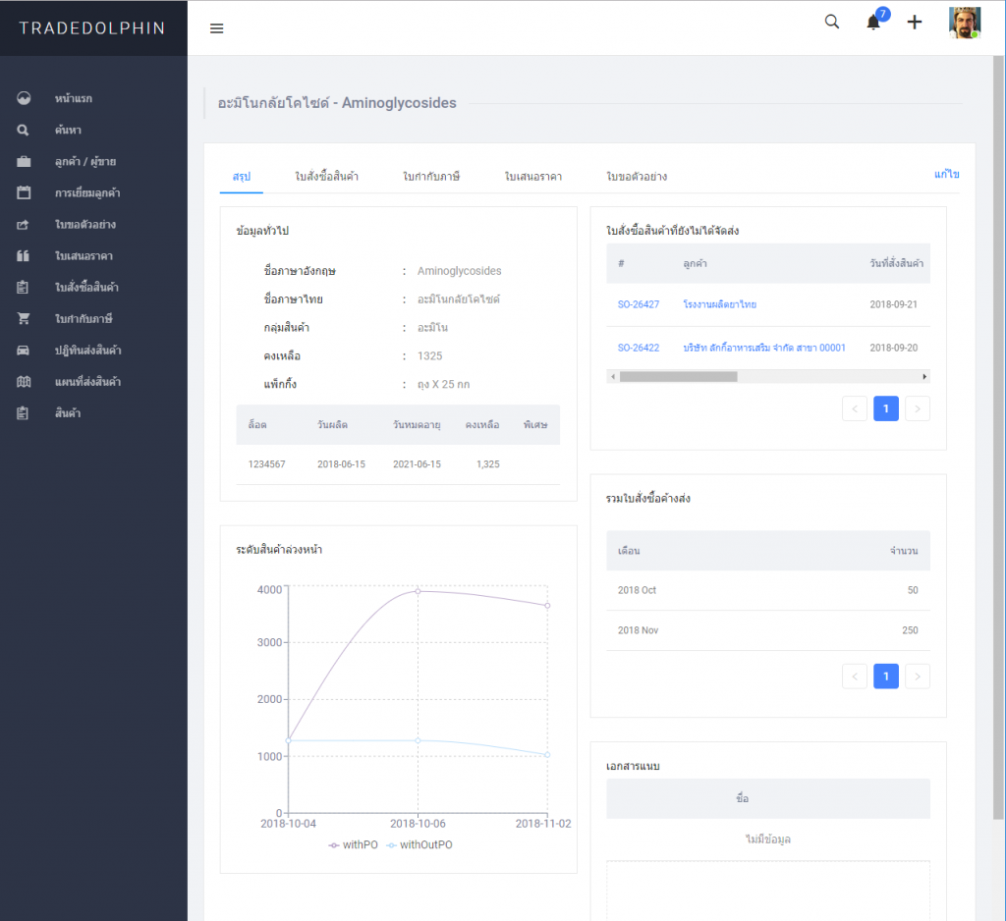This screenshot has height=921, width=1006.
Task: Go to previous page of undelivered orders
Action: [x=855, y=408]
